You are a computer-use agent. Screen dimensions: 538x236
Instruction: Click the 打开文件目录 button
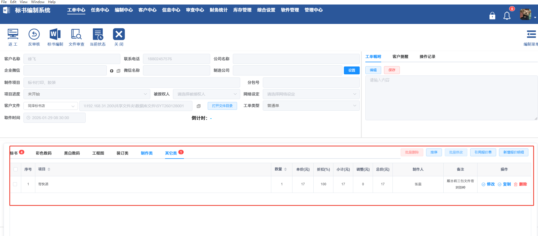[222, 106]
